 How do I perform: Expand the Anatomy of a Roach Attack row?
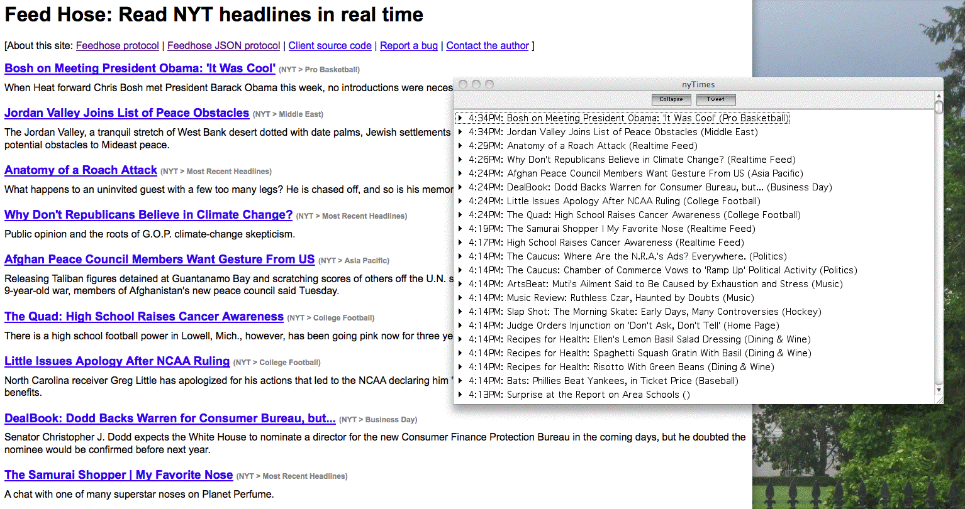coord(460,146)
